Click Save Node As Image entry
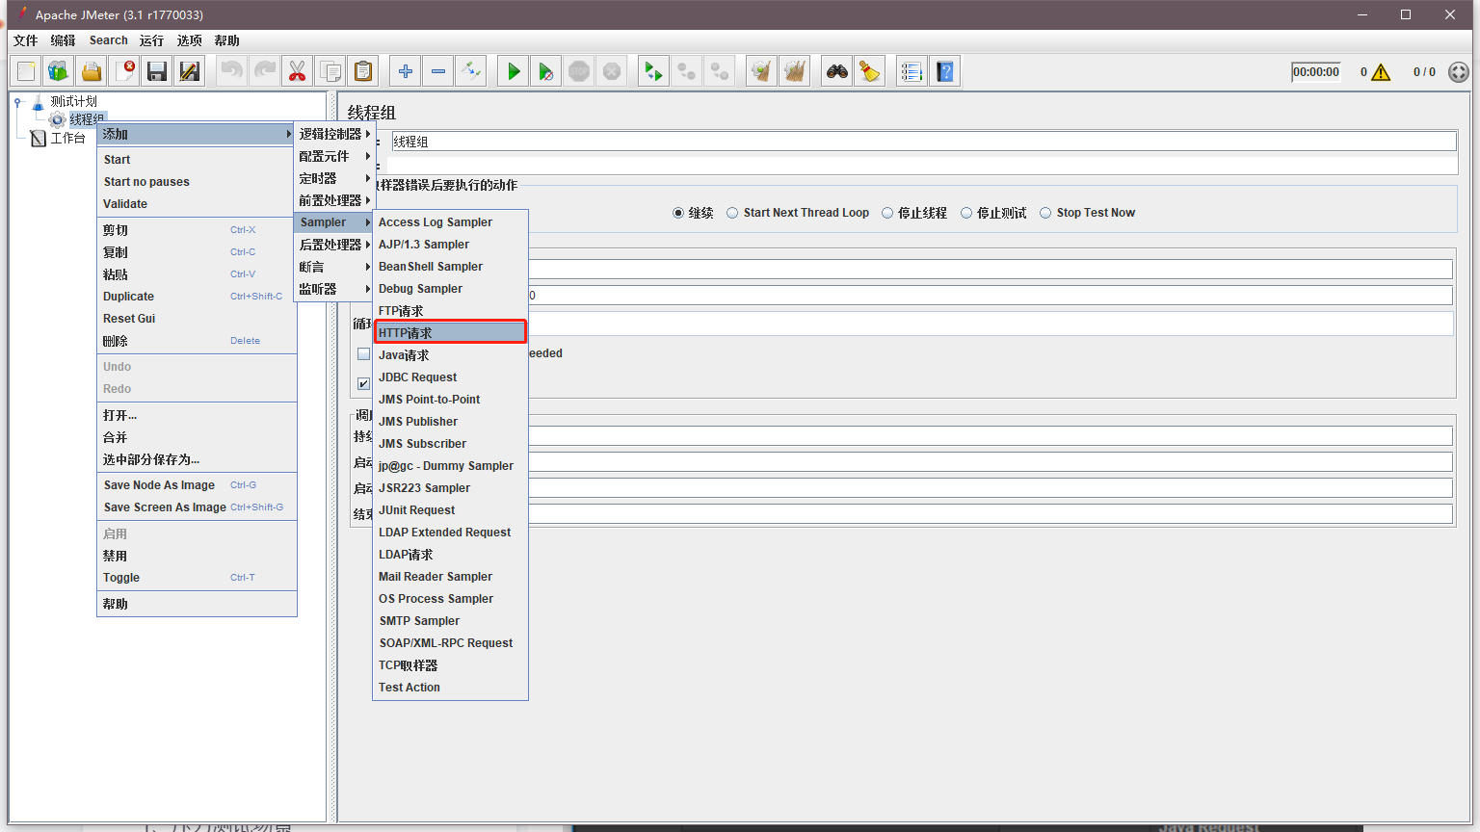This screenshot has width=1480, height=832. 197,485
